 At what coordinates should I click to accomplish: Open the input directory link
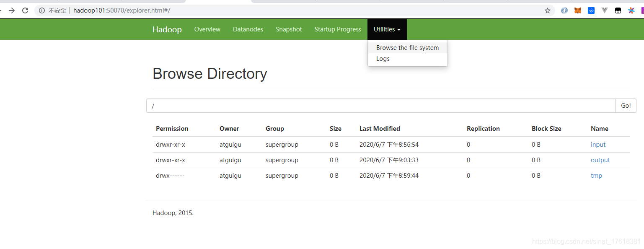tap(598, 145)
